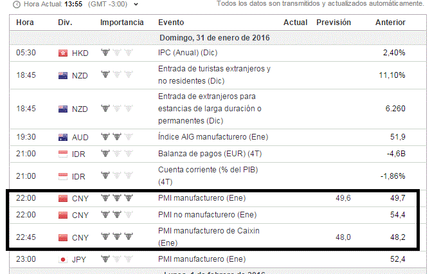
Task: Click the Domingo, 31 de enero date row
Action: point(218,38)
